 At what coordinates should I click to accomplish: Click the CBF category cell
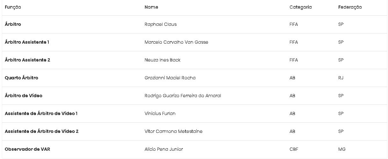click(294, 149)
